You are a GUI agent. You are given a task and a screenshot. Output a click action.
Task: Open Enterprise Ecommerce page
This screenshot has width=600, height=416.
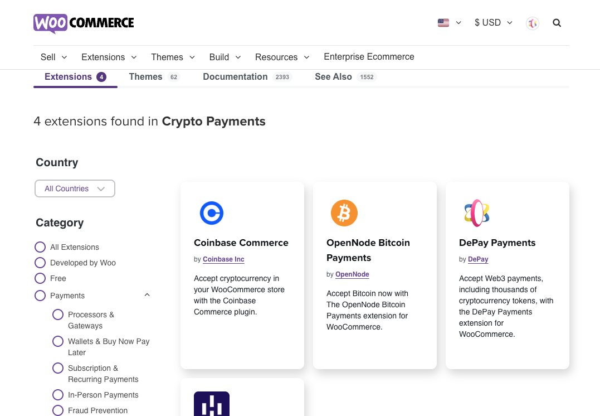coord(369,57)
